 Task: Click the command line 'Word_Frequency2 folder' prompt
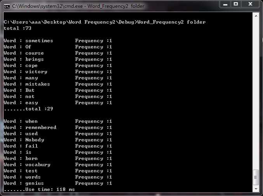(105, 22)
